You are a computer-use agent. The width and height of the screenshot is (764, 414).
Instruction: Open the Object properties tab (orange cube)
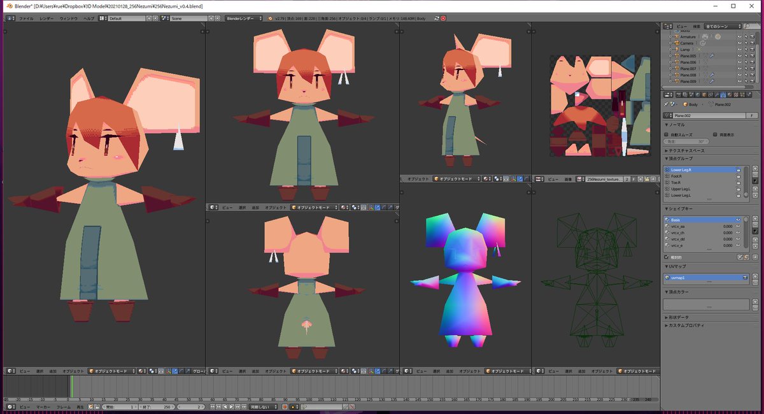pyautogui.click(x=704, y=95)
